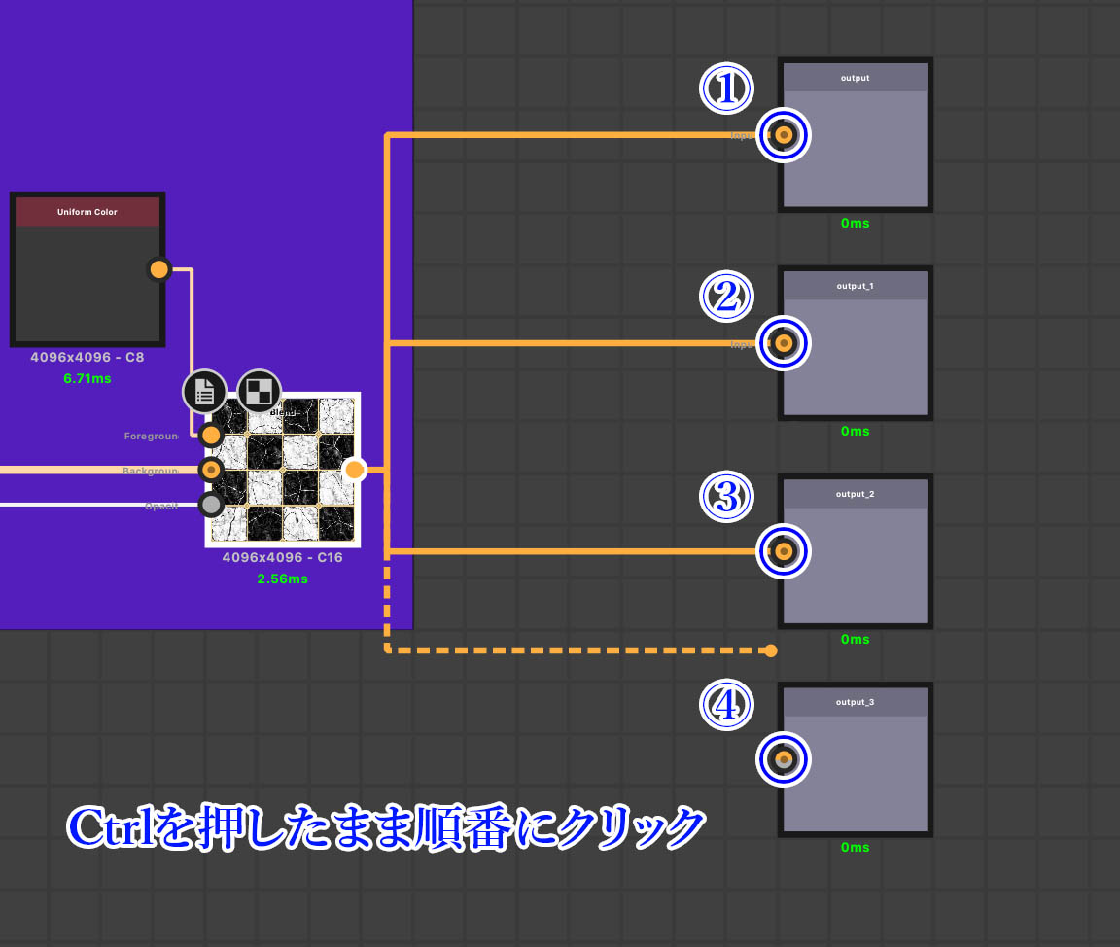Select the output_2 node title bar

click(x=856, y=494)
